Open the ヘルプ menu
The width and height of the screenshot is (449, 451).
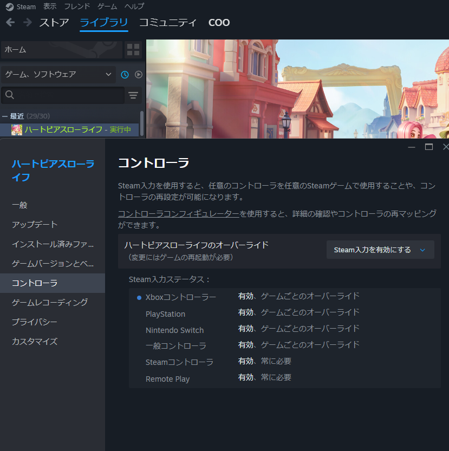point(134,6)
